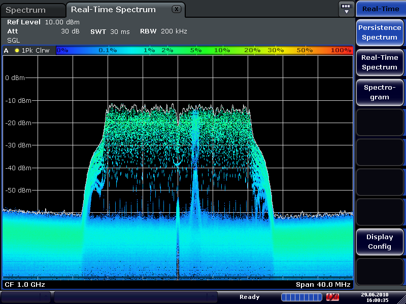Edit the Ref Level 10.00 dBm value
Viewport: 406px width, 304px height.
pos(43,22)
